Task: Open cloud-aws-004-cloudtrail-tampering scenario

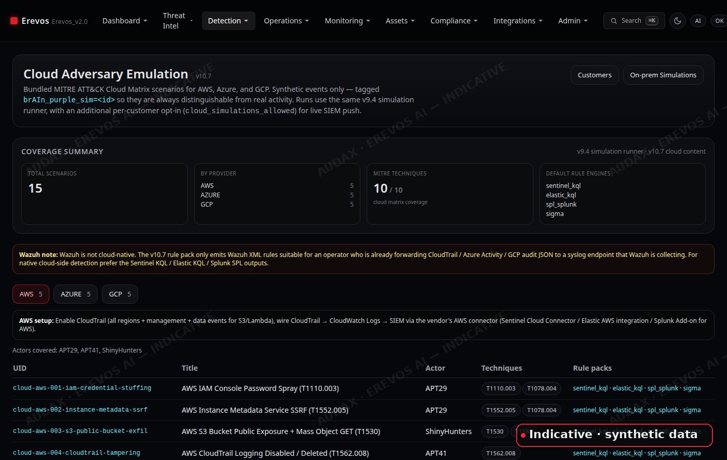Action: (76, 453)
